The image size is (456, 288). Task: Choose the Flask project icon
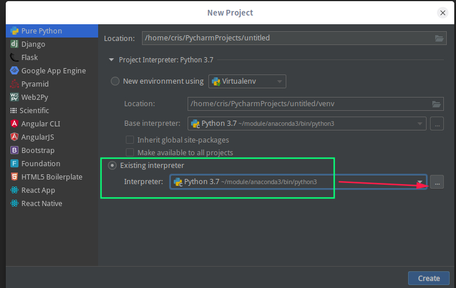coord(14,57)
